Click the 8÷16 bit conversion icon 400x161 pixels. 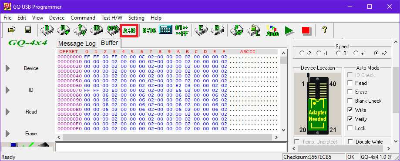point(149,30)
